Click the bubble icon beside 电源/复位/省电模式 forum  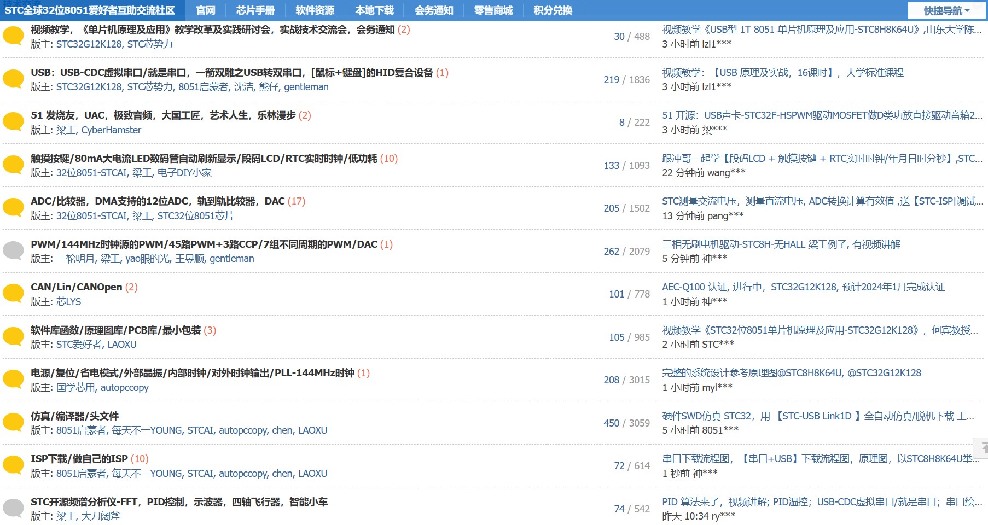13,380
